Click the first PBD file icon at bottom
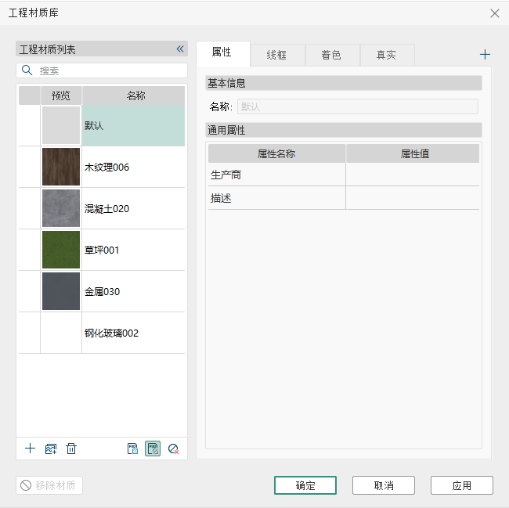 133,449
